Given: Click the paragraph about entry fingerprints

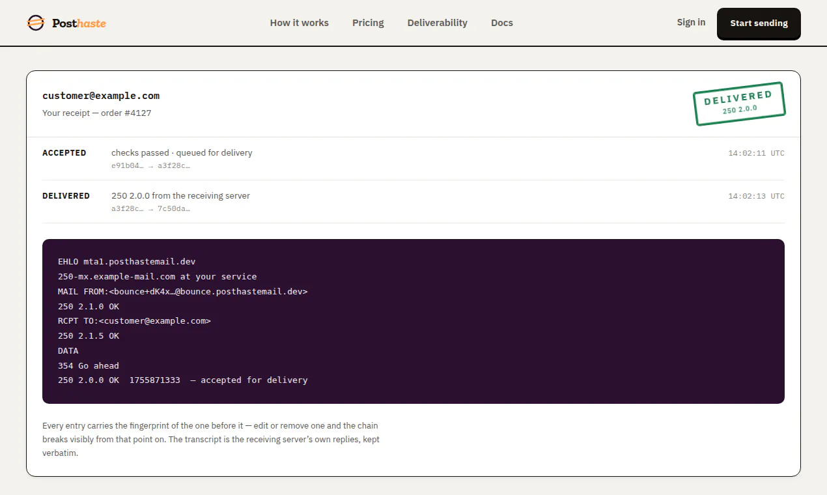Looking at the screenshot, I should click(211, 439).
